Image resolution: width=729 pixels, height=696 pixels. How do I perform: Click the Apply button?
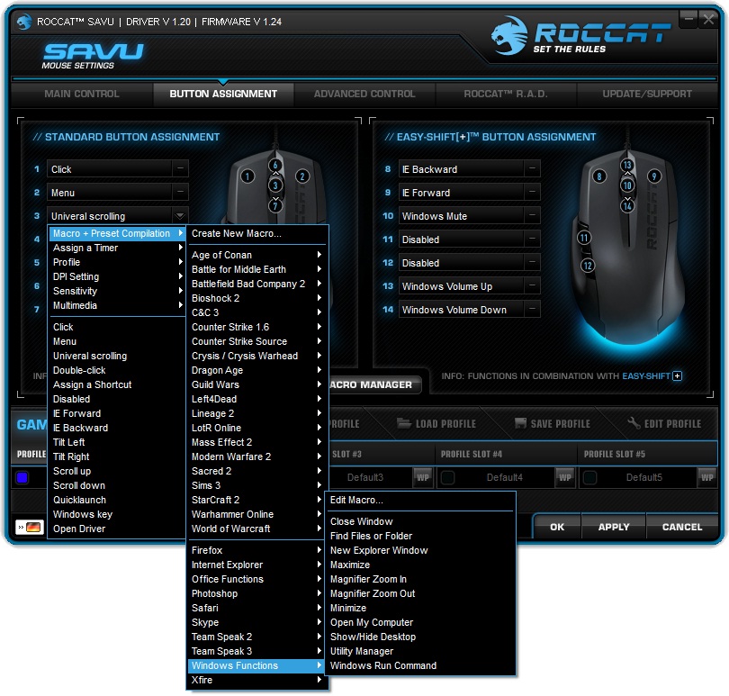click(x=614, y=527)
